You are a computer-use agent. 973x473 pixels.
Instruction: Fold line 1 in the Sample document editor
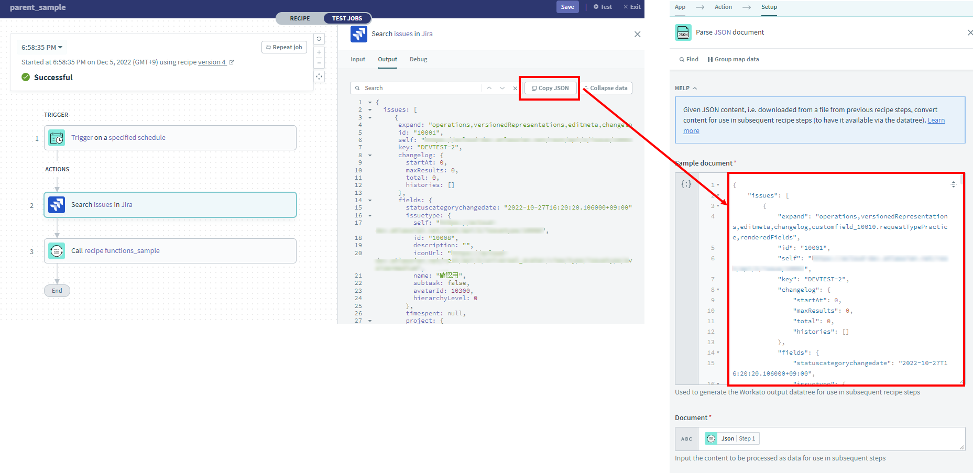coord(718,185)
